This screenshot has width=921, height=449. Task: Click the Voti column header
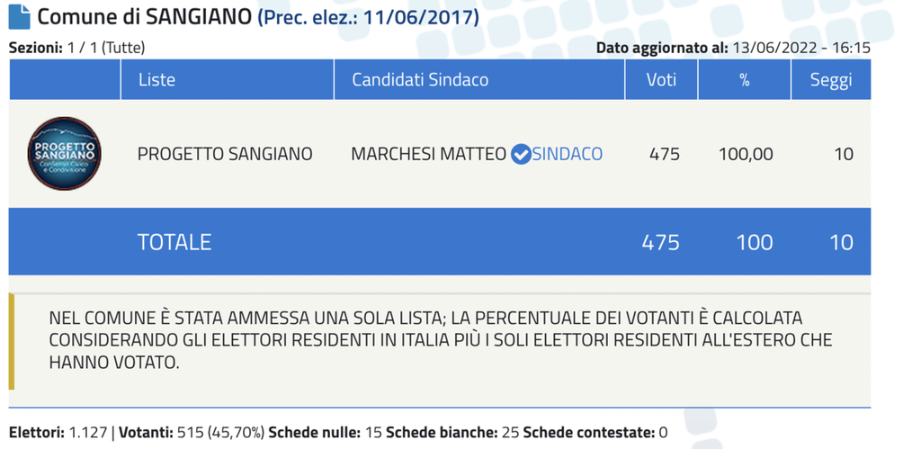click(661, 79)
